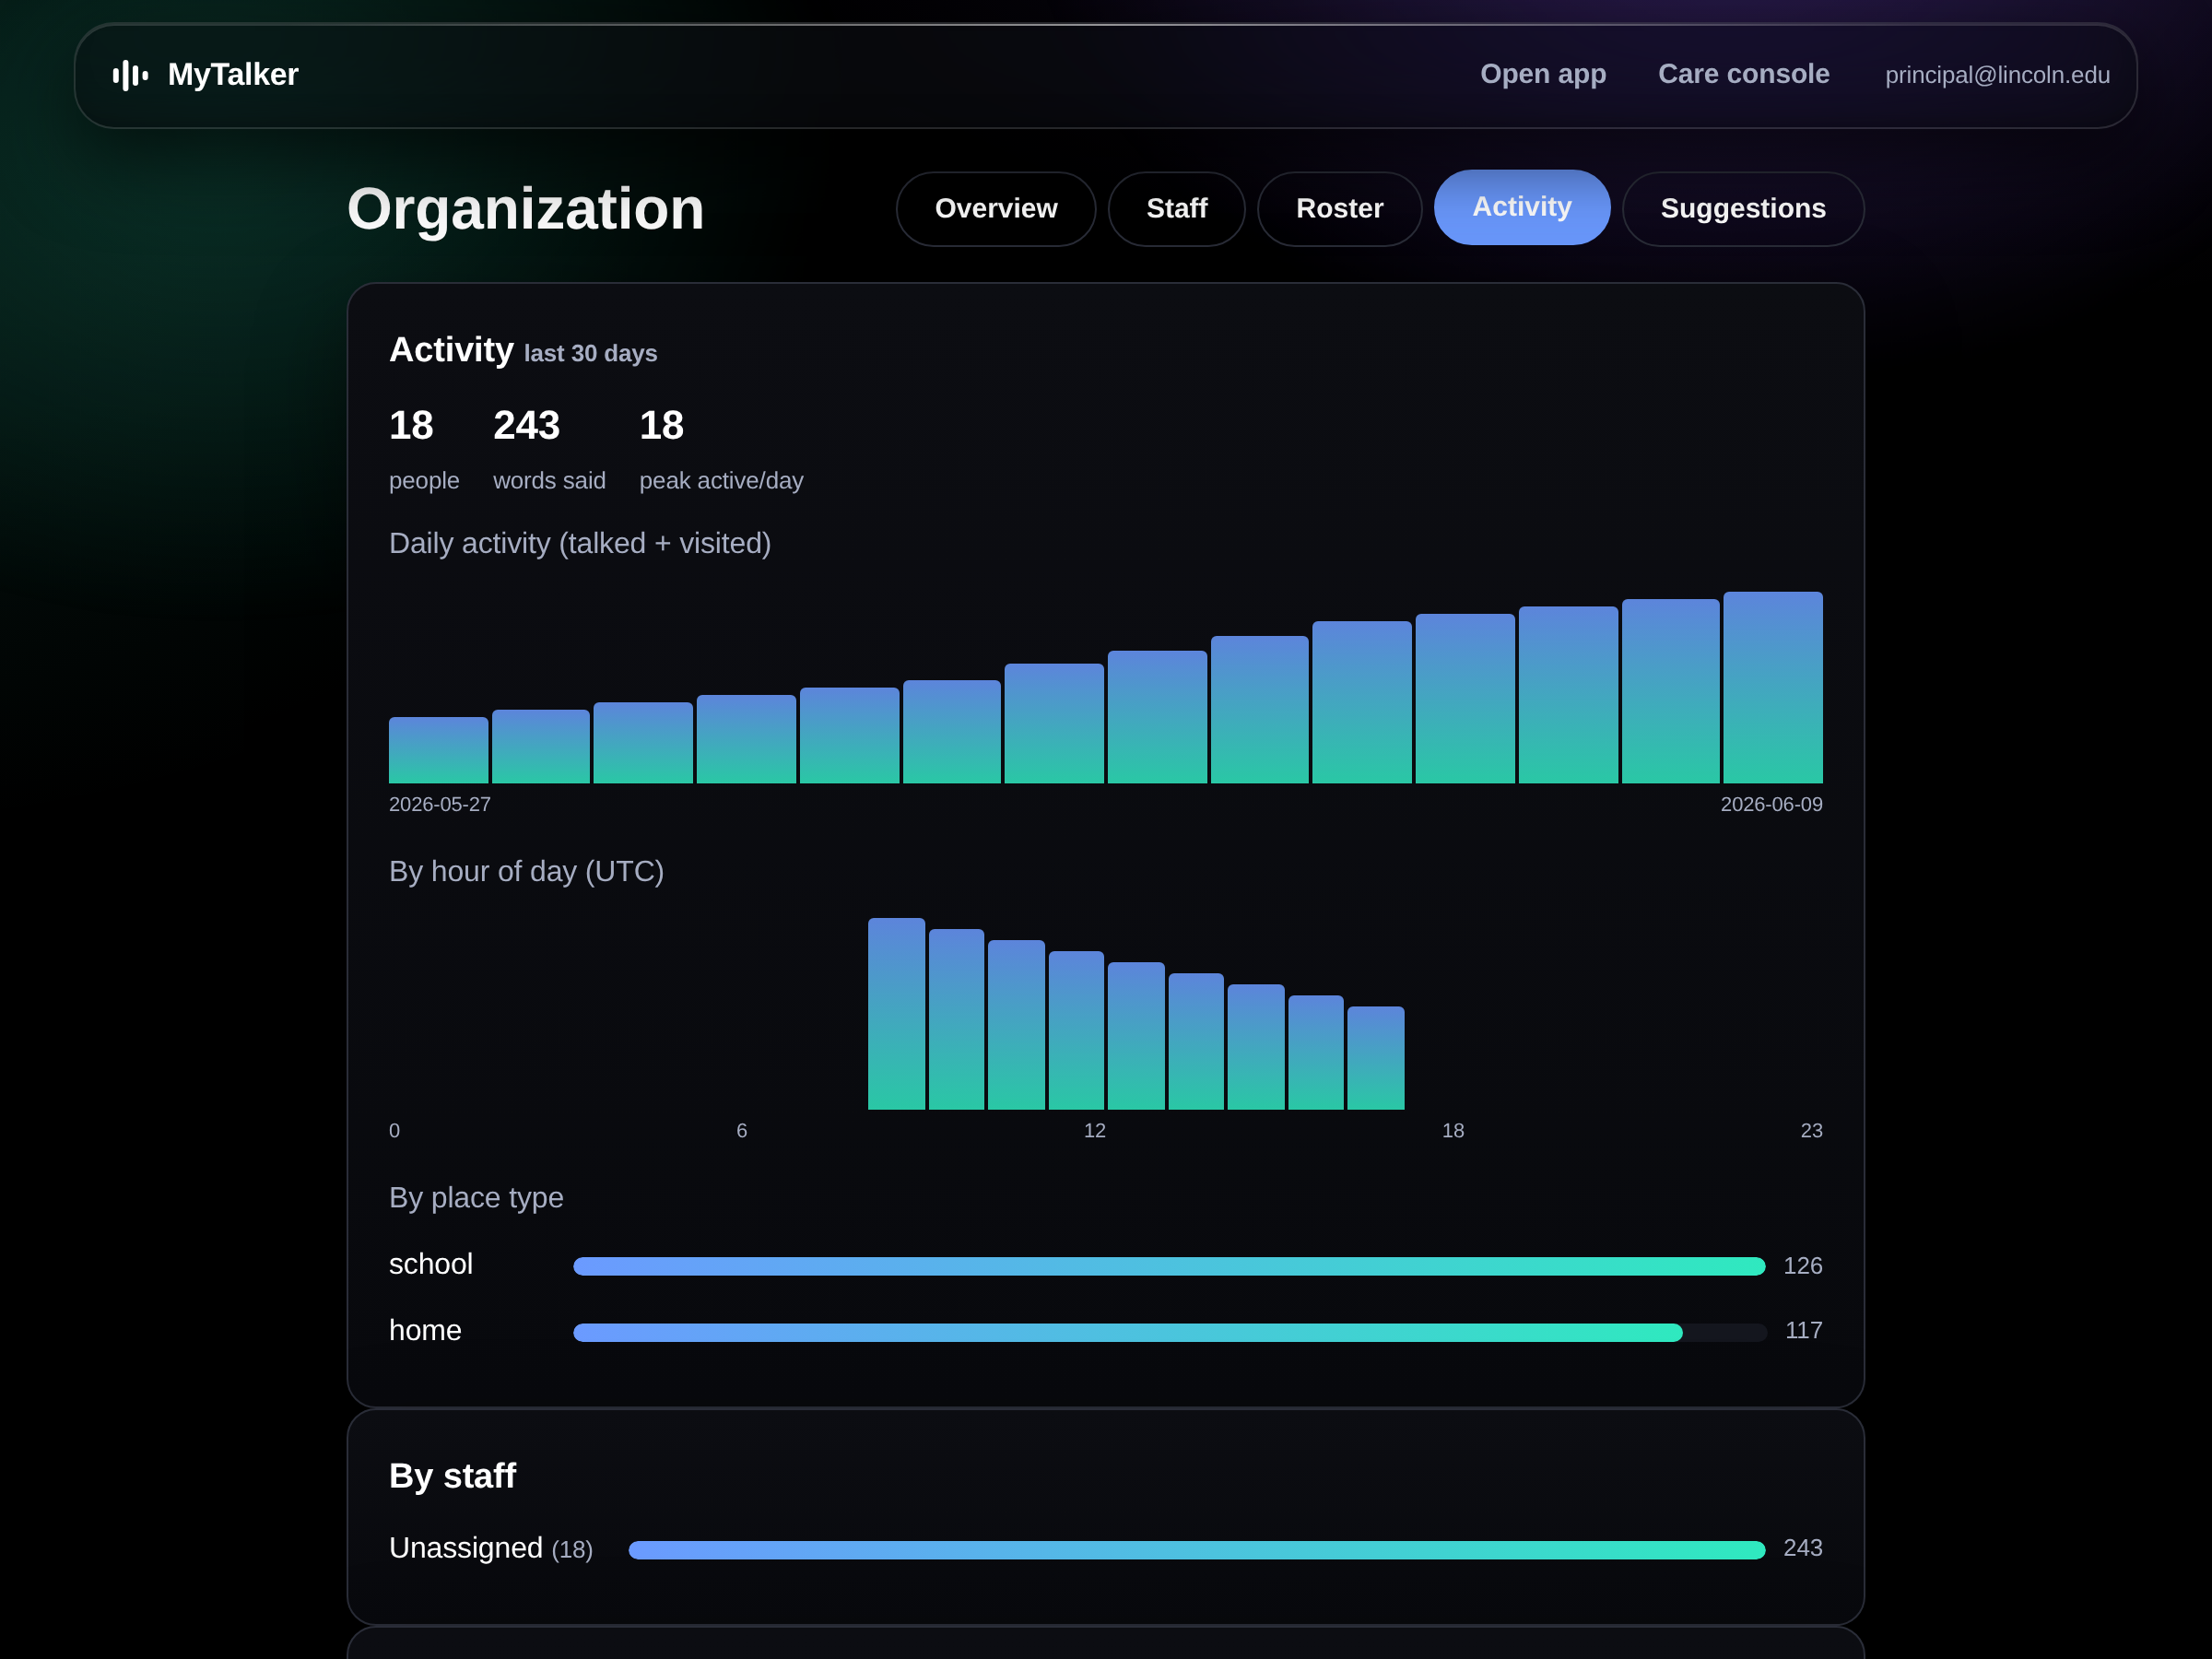Open the Suggestions tab
The width and height of the screenshot is (2212, 1659).
tap(1743, 209)
